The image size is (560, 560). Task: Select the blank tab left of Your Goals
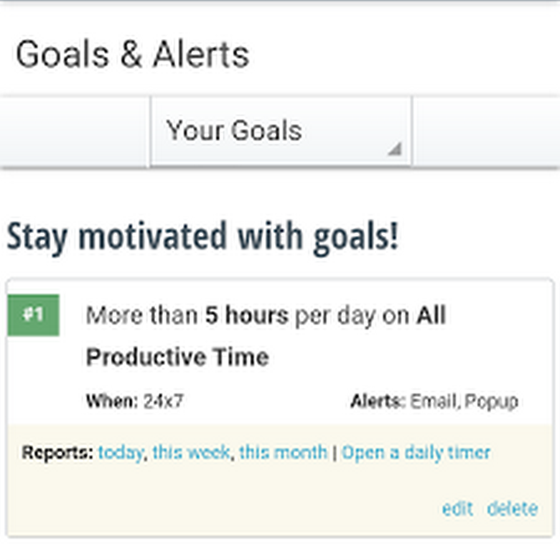coord(75,131)
